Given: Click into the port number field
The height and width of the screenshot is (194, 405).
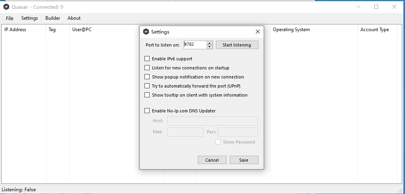Looking at the screenshot, I should (x=195, y=45).
